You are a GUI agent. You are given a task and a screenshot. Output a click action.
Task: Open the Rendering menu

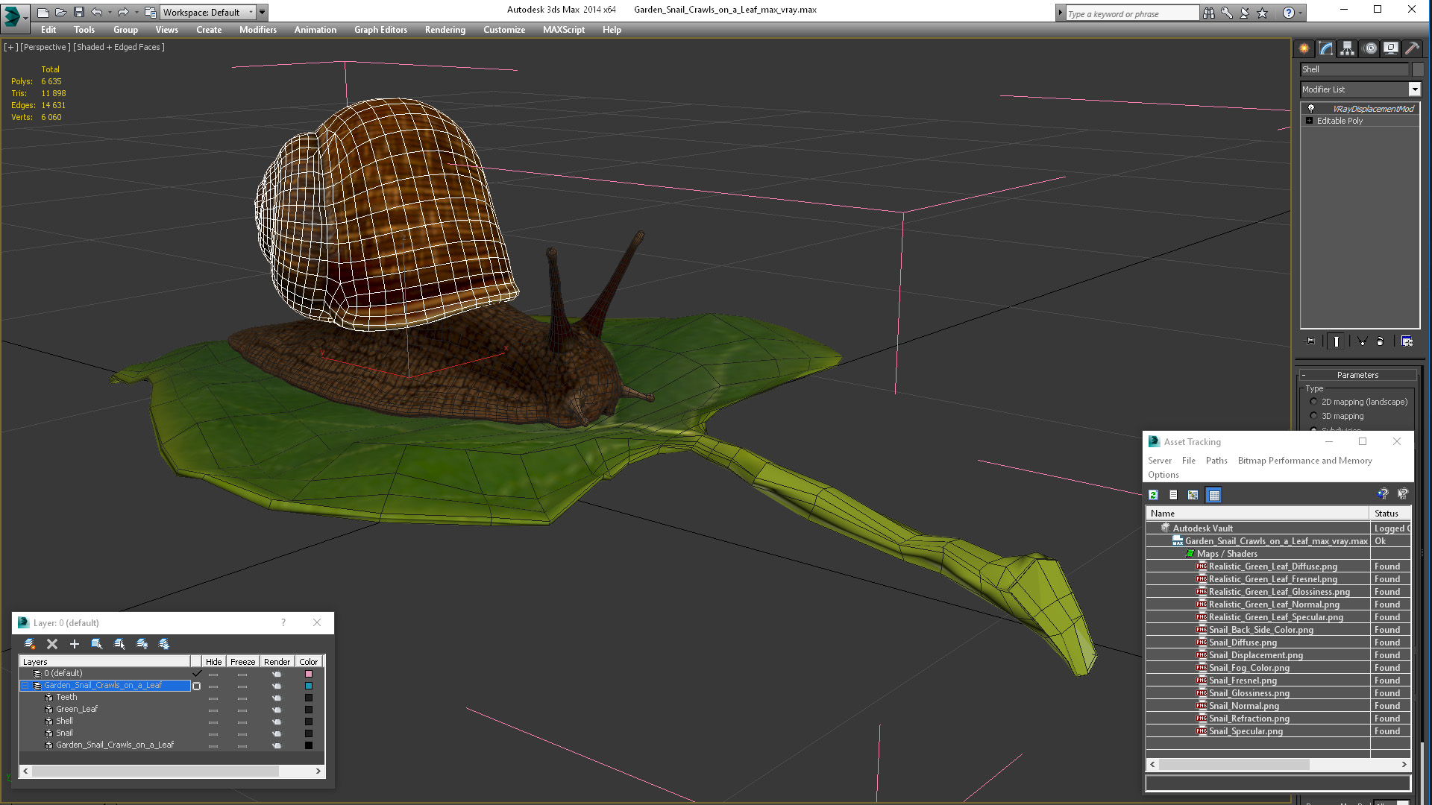(445, 30)
